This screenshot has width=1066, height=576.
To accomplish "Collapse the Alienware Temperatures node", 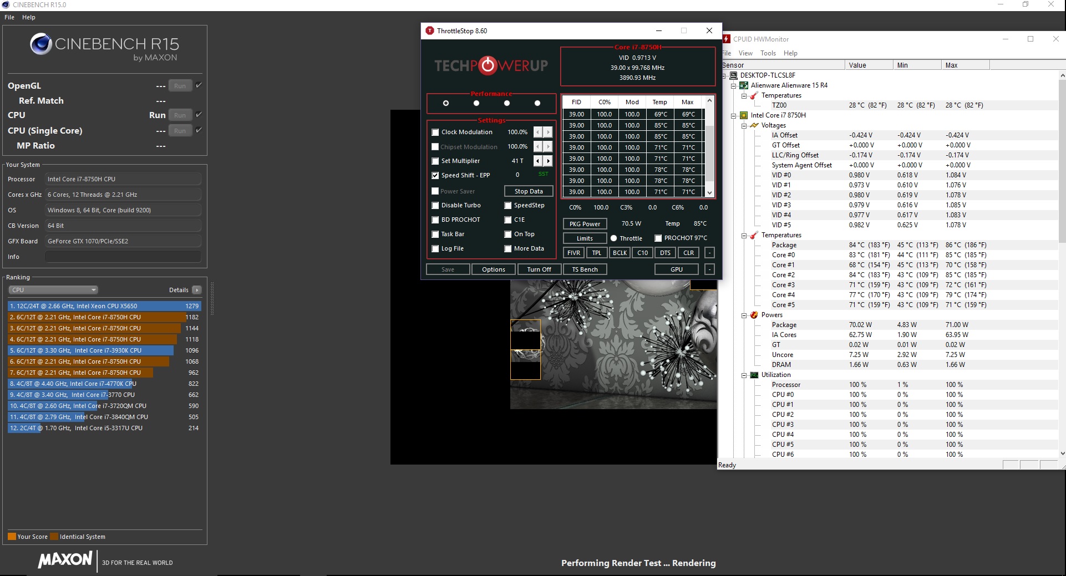I will point(744,95).
